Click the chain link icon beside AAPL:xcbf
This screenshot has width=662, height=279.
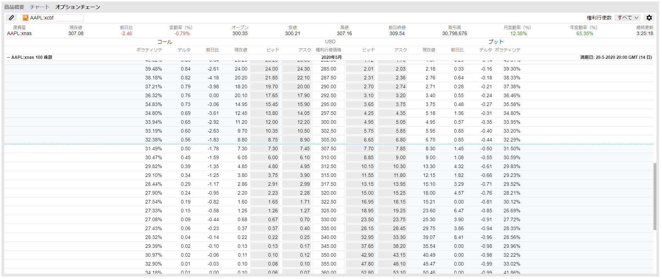pyautogui.click(x=11, y=18)
